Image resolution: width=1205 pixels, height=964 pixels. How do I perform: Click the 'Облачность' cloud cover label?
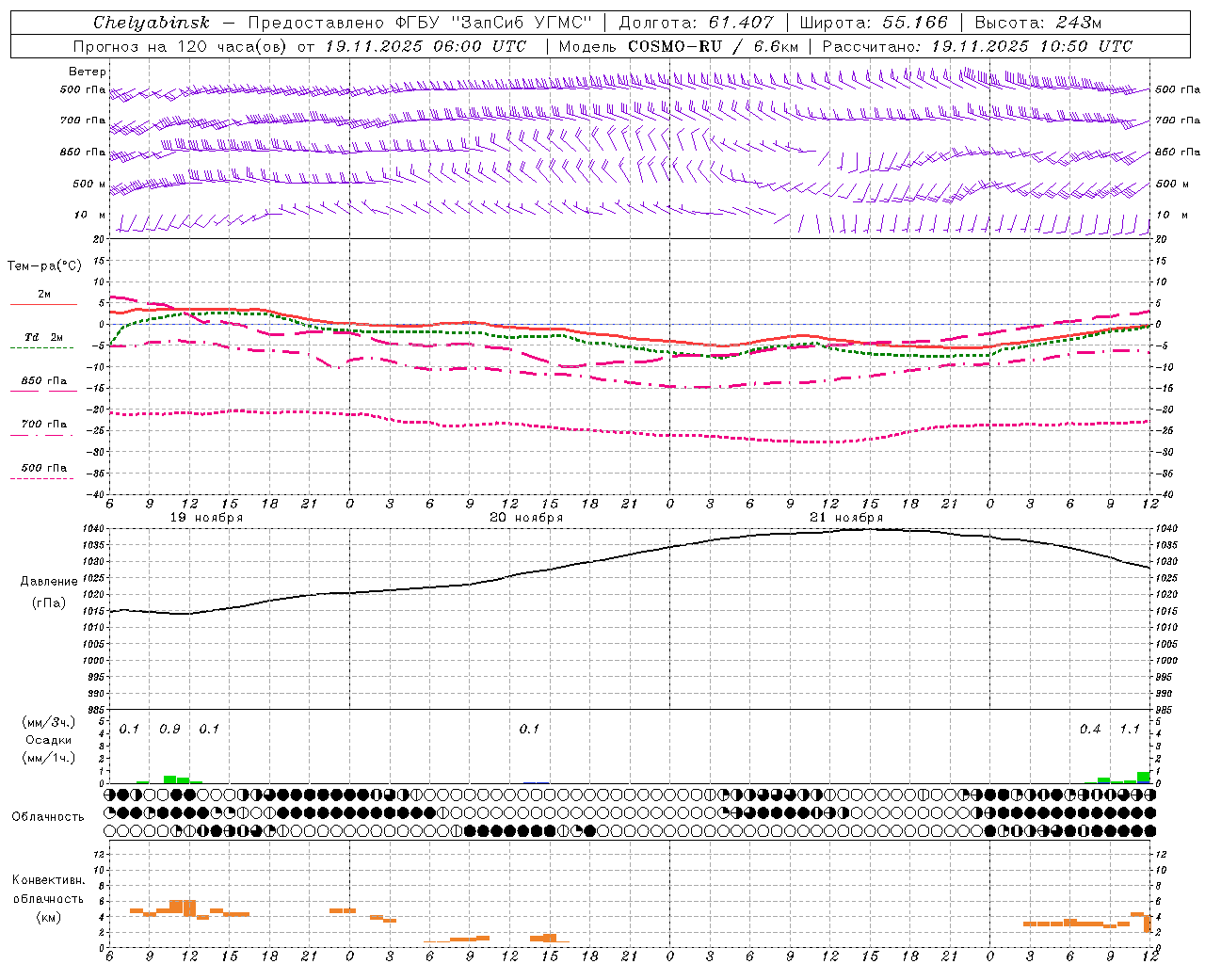pos(48,816)
